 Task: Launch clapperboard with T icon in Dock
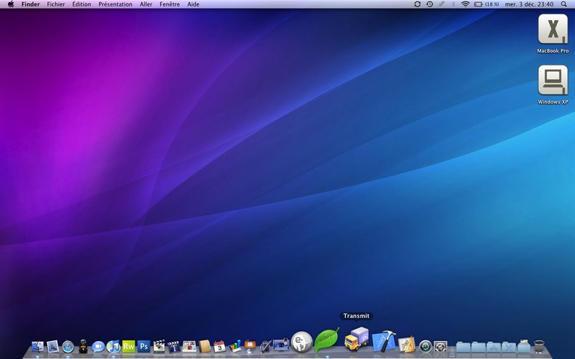[x=174, y=346]
